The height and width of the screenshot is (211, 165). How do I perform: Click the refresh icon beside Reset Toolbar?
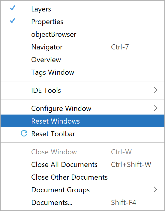(x=24, y=134)
